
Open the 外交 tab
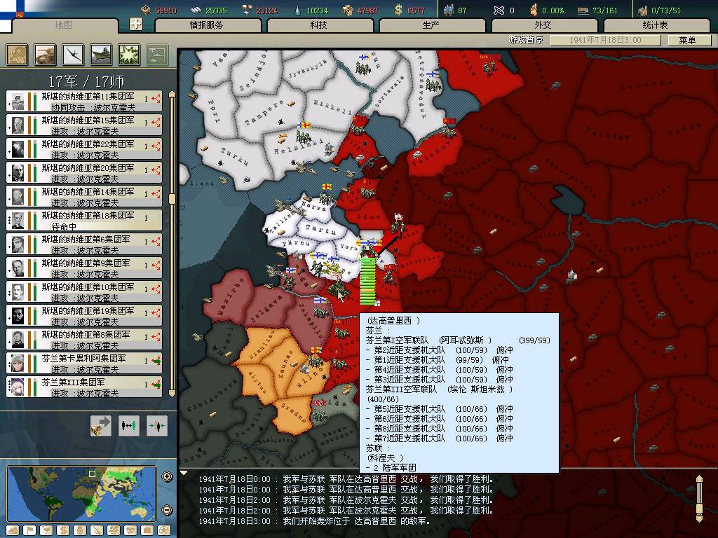tap(543, 25)
